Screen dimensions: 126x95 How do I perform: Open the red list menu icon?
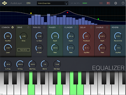coord(101,3)
